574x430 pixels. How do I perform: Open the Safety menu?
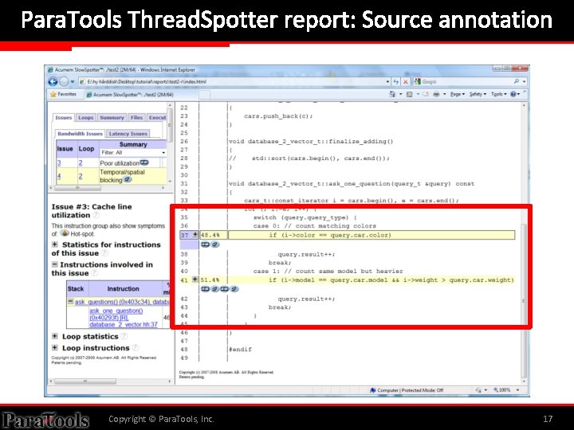tap(478, 94)
